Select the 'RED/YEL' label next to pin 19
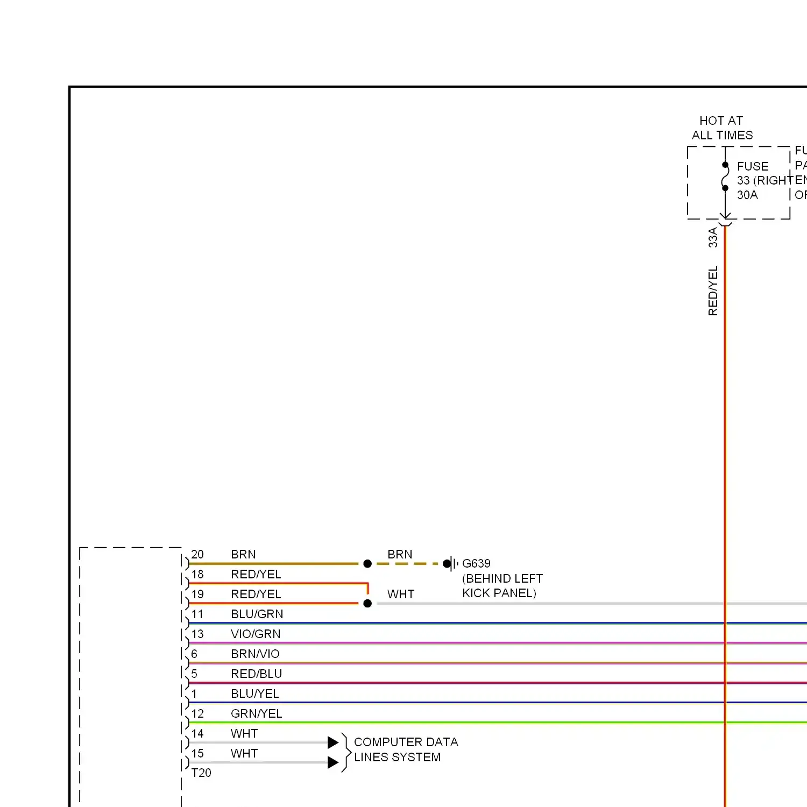The image size is (807, 807). (256, 594)
